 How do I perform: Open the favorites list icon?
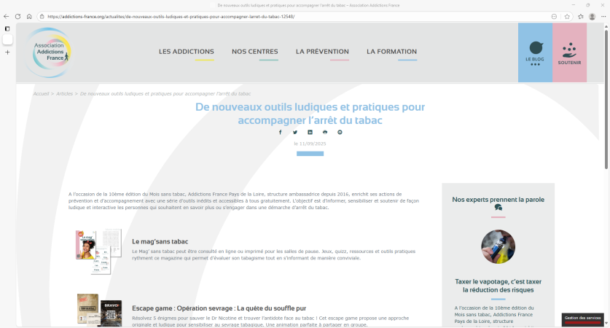tap(581, 16)
